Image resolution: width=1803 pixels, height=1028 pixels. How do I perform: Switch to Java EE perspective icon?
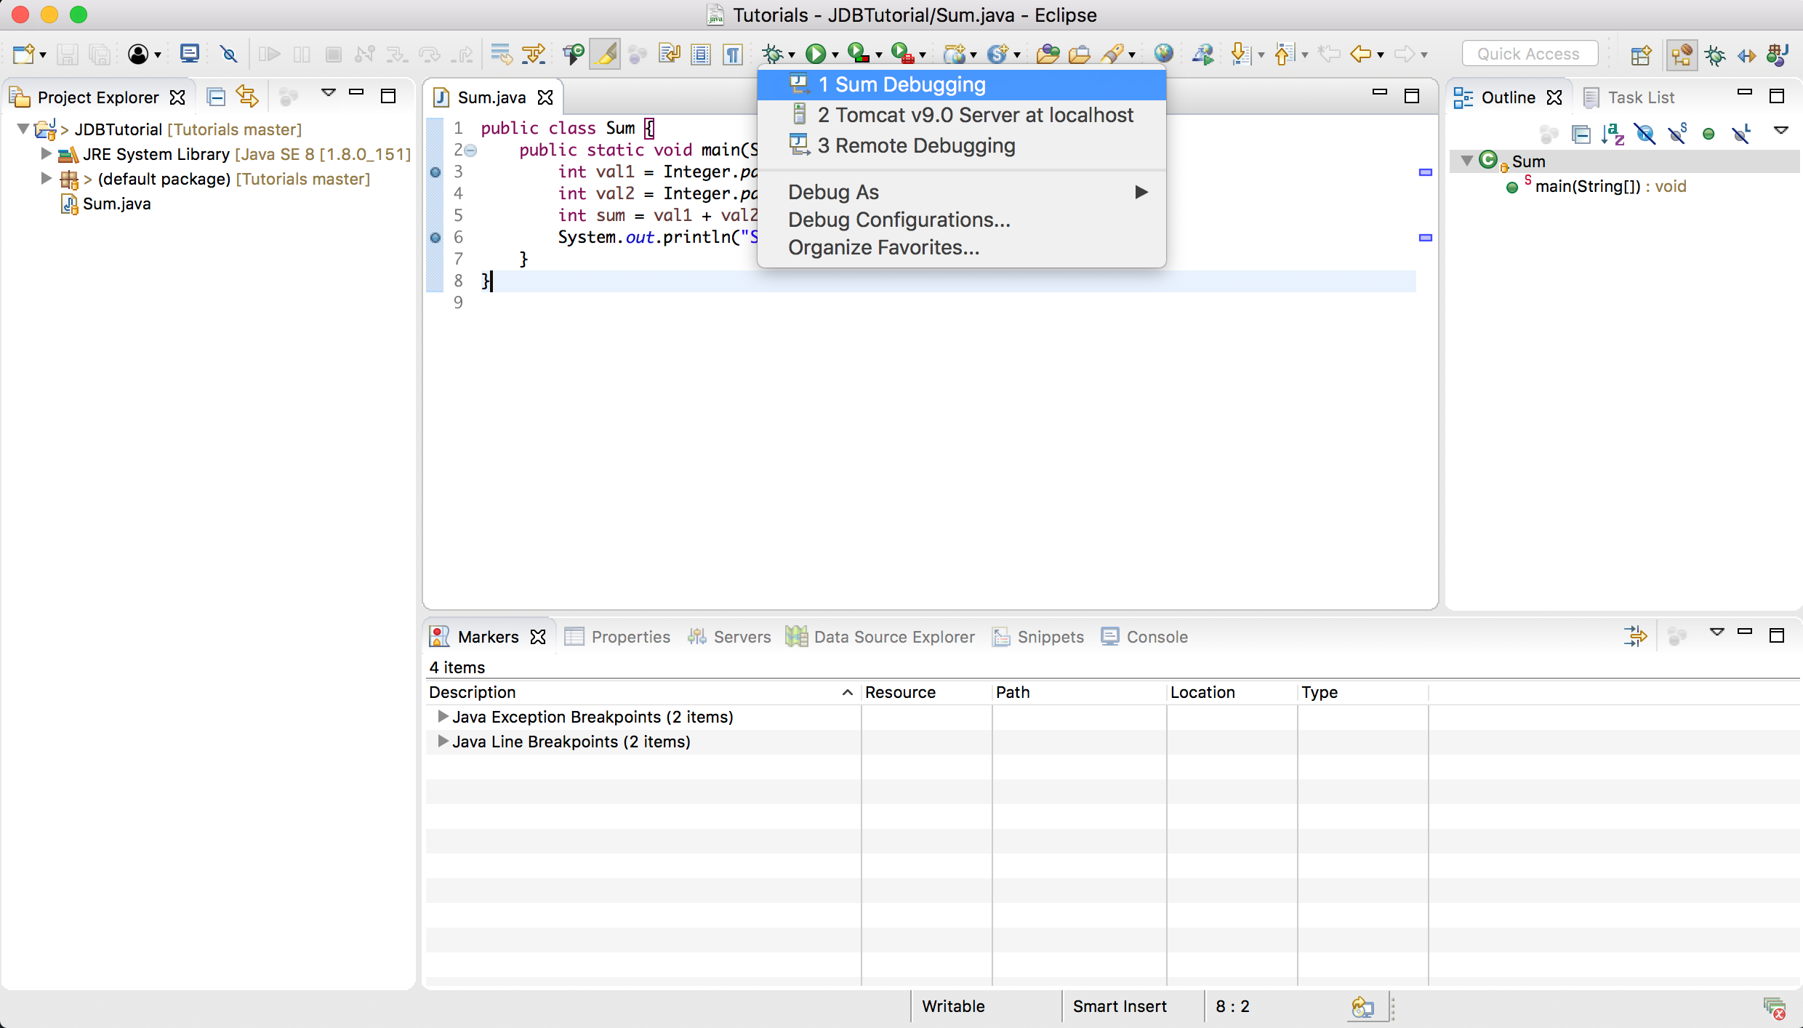[1682, 55]
